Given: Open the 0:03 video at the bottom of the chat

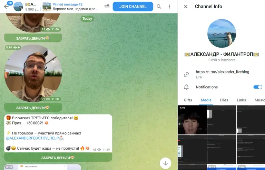Looking at the screenshot, I should click(42, 167).
